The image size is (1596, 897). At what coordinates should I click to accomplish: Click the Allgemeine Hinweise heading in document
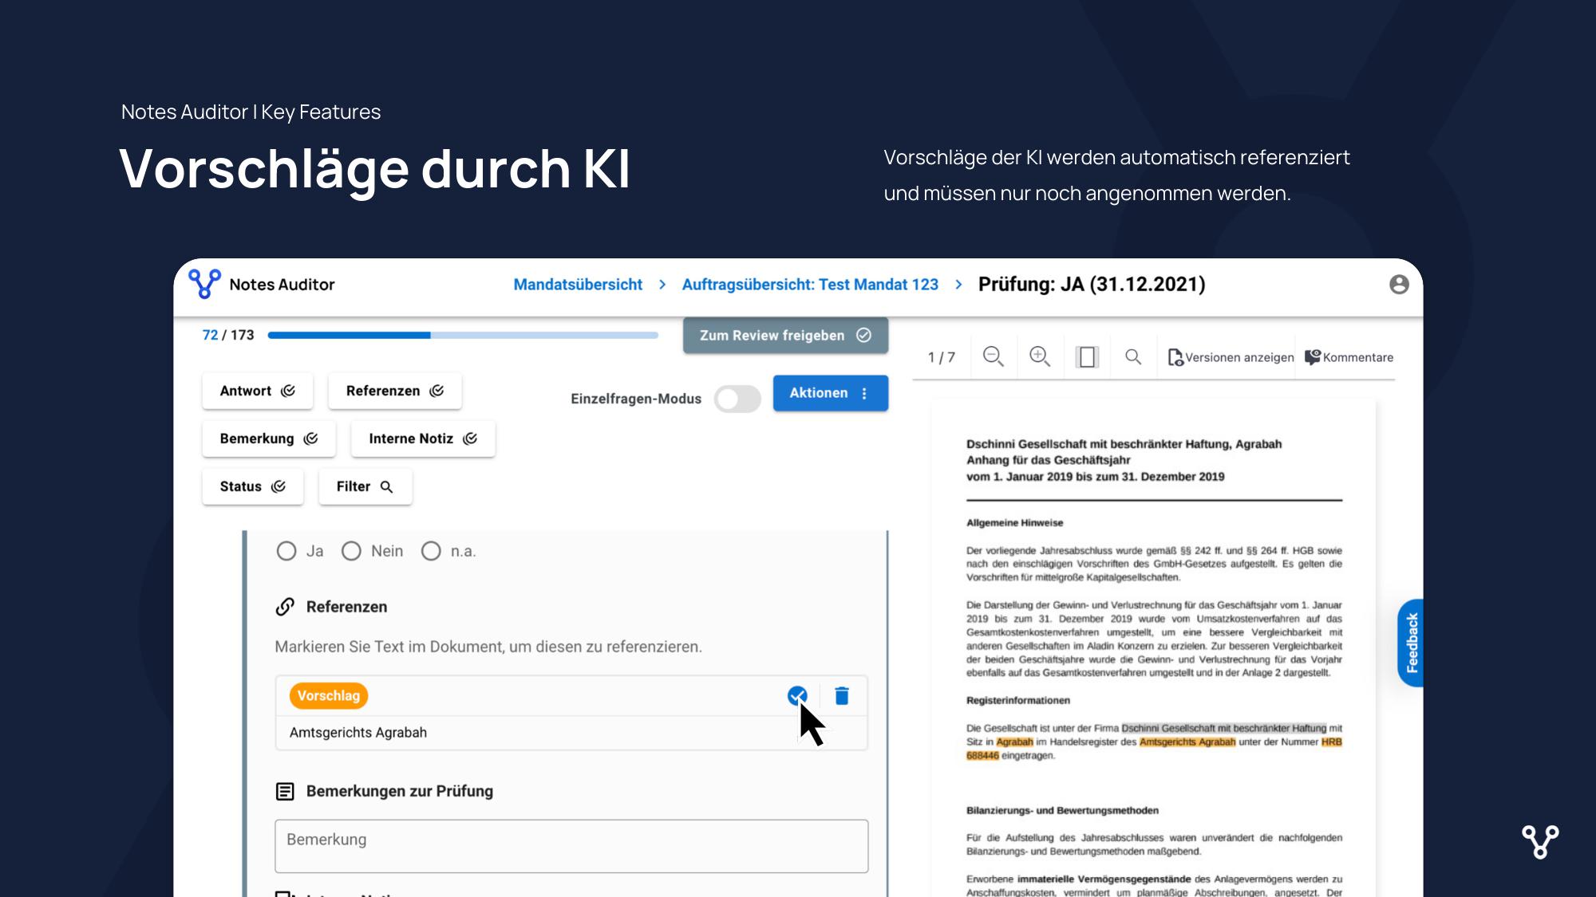coord(1014,523)
